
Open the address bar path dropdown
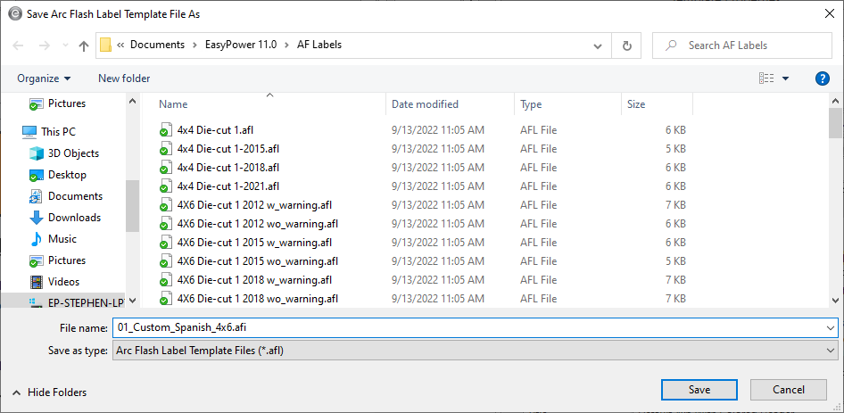pyautogui.click(x=600, y=45)
